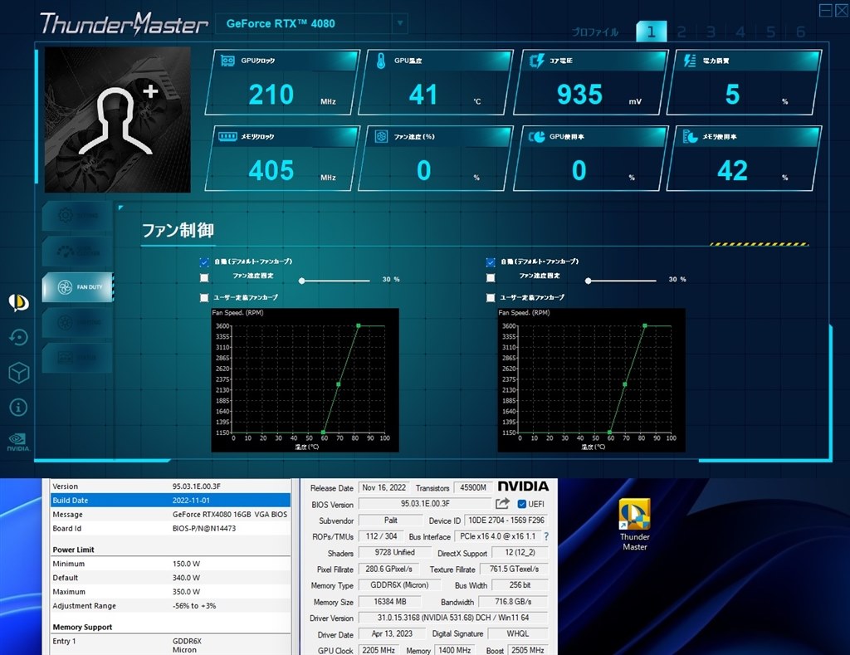Select the Adjustment Range -56% to +3% row
This screenshot has width=850, height=655.
[x=171, y=606]
